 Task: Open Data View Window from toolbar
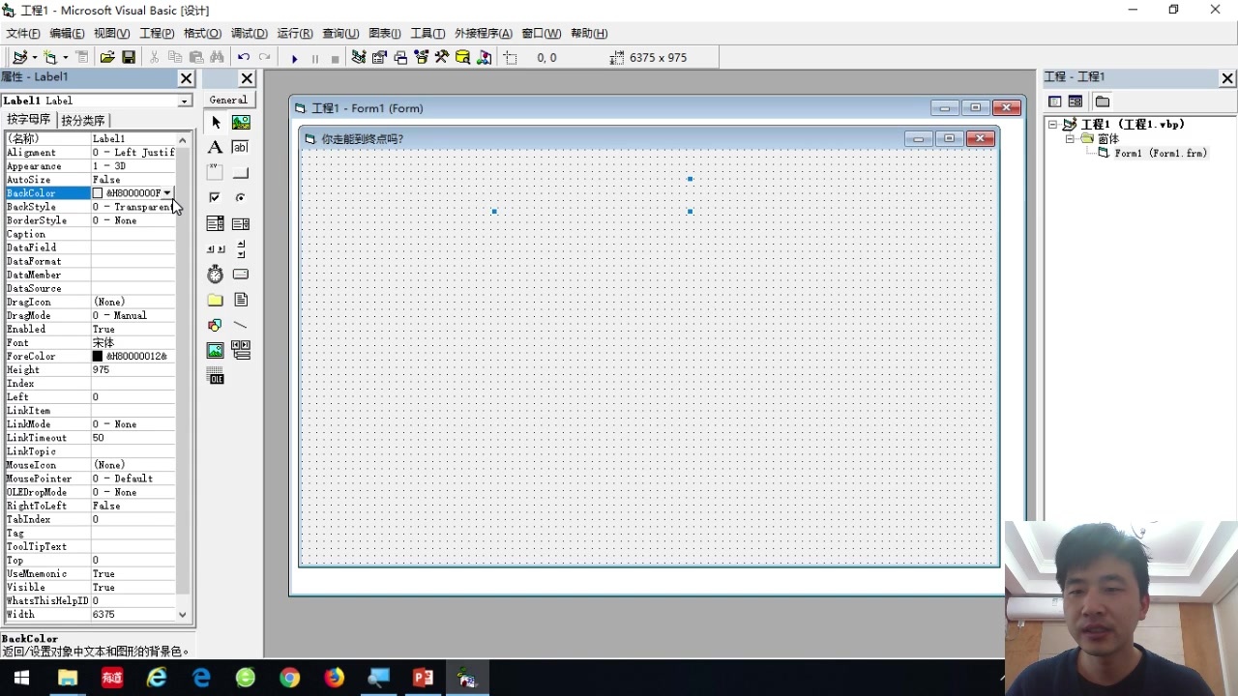click(463, 58)
